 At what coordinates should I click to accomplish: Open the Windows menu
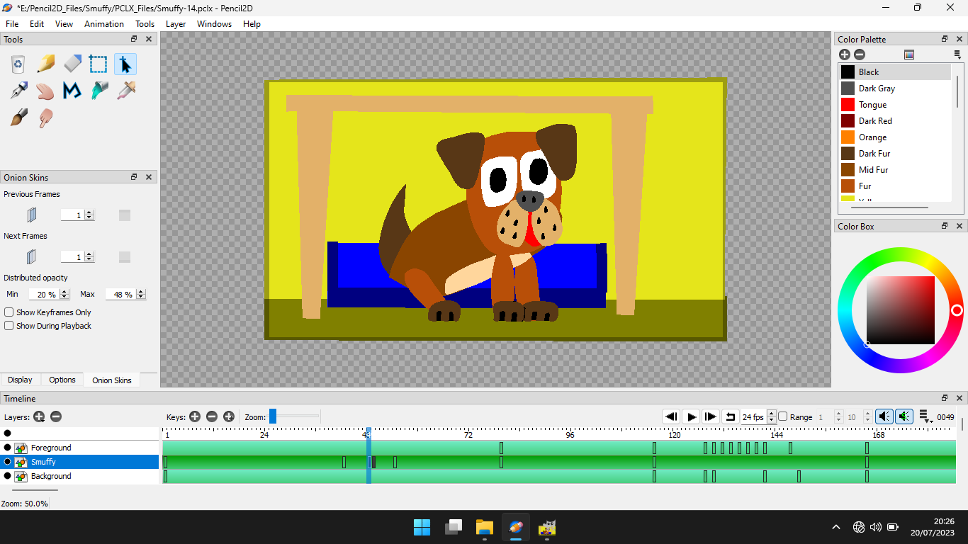click(x=214, y=23)
